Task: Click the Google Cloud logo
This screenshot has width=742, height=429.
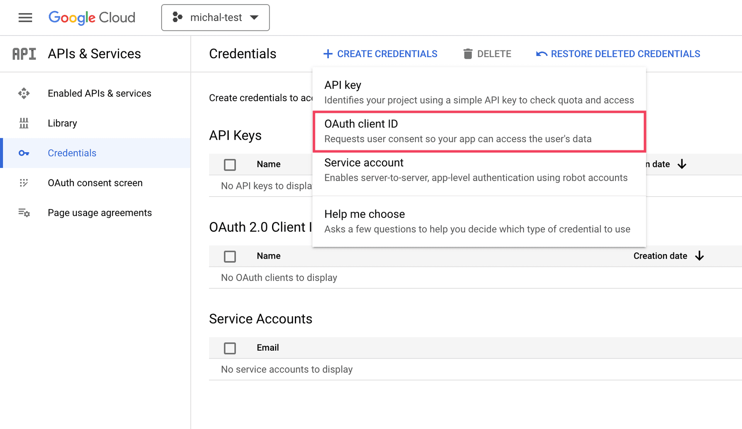Action: 92,17
